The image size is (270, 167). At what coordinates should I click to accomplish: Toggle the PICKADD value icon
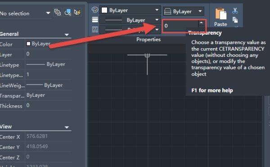tap(58, 12)
